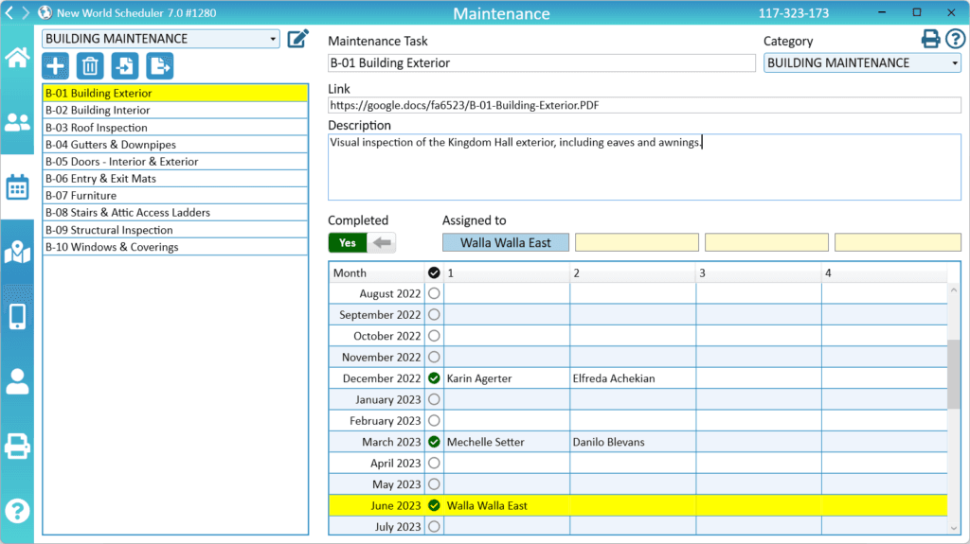970x544 pixels.
Task: Open the single user sidebar icon
Action: 17,381
